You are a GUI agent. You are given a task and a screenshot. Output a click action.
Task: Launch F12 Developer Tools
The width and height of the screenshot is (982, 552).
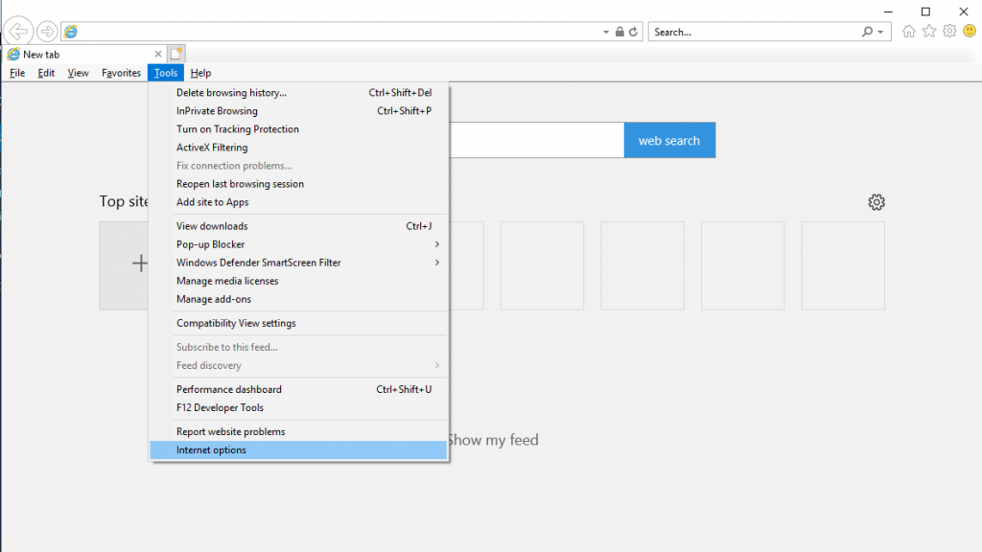299,407
